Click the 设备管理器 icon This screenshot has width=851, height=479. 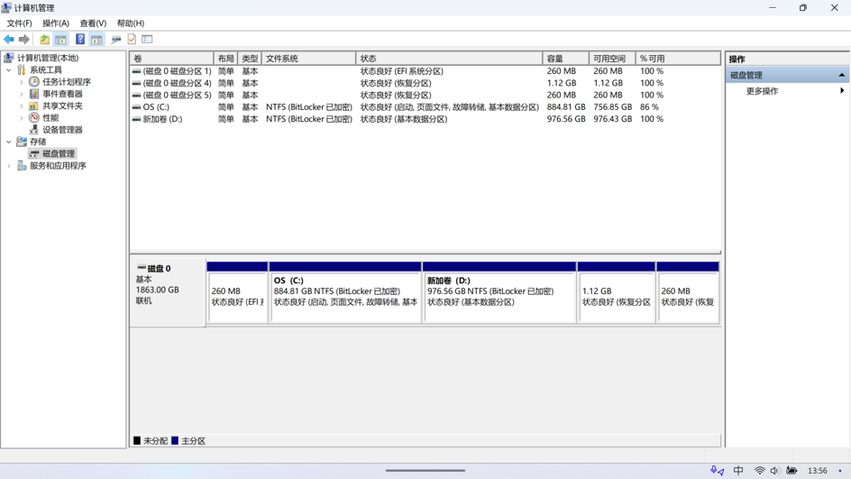[x=34, y=130]
